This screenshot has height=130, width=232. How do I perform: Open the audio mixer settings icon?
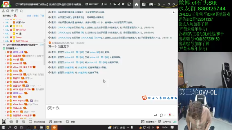coord(23,122)
